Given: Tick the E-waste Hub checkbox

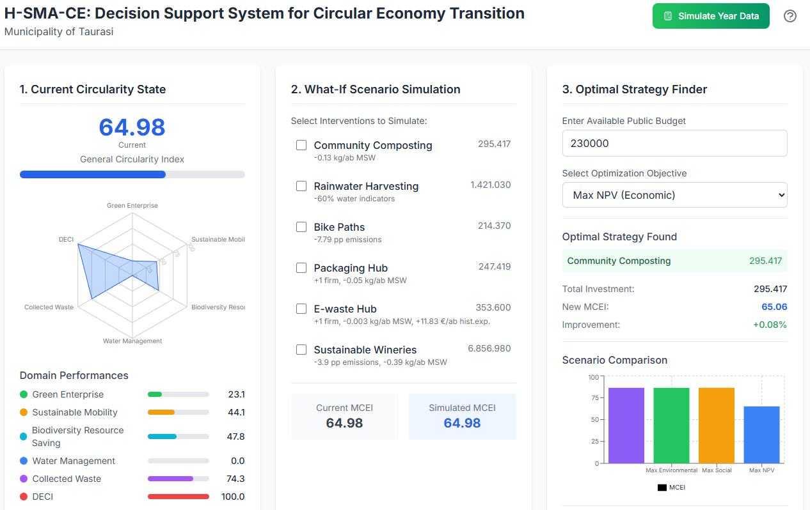Looking at the screenshot, I should 301,309.
